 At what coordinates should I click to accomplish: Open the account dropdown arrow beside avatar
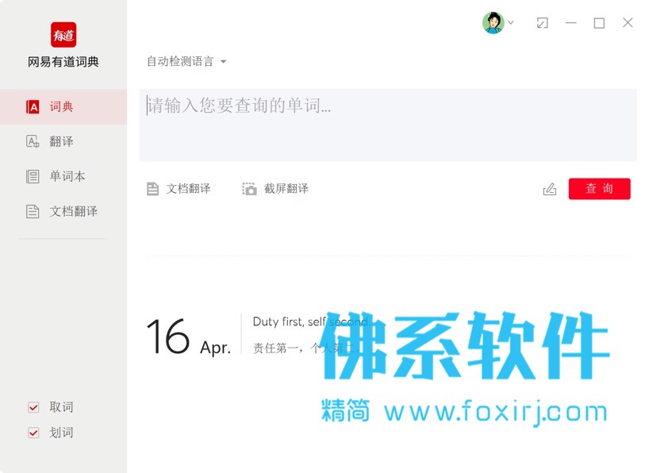point(511,23)
